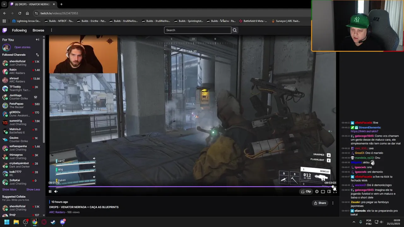The image size is (404, 227).
Task: Open TFToddy's channel in the sidebar
Action: 21,88
